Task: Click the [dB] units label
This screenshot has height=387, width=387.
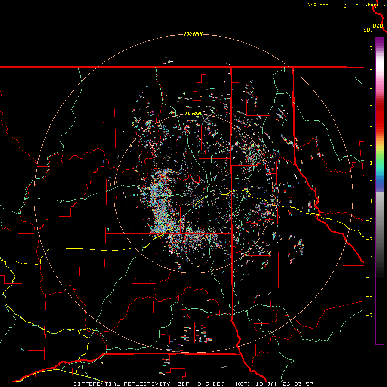Action: coord(367,30)
